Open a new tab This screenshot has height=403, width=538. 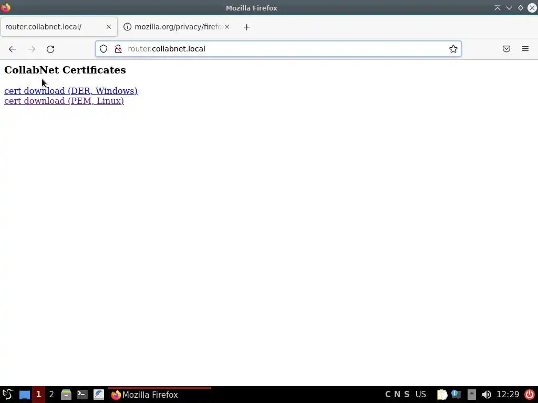tap(246, 27)
